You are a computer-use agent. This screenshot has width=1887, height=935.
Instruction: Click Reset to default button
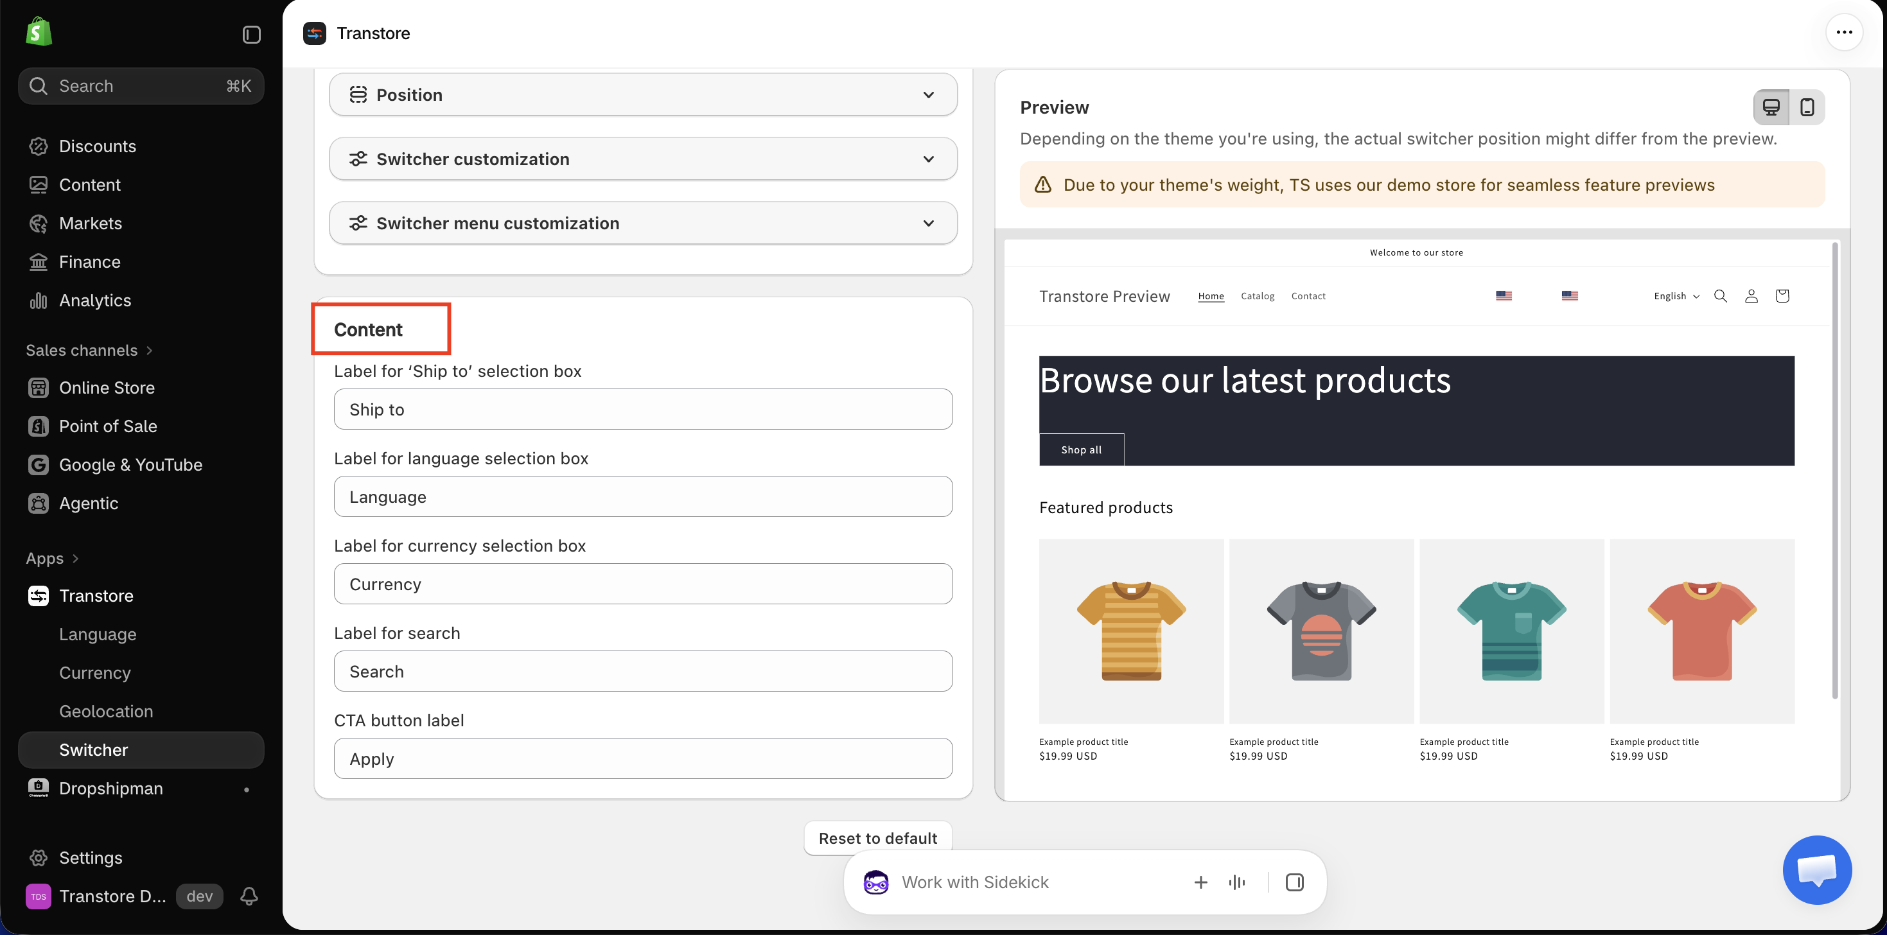(877, 838)
